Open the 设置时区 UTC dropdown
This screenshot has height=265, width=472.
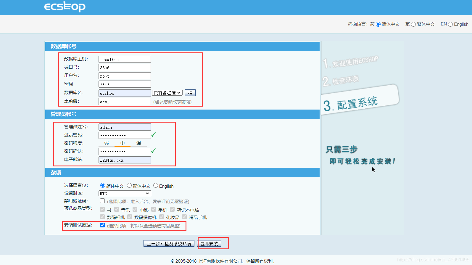click(125, 193)
